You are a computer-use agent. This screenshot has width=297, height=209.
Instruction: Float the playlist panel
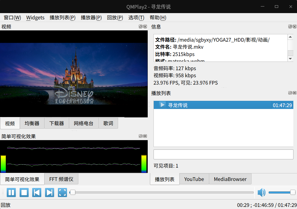pos(290,93)
